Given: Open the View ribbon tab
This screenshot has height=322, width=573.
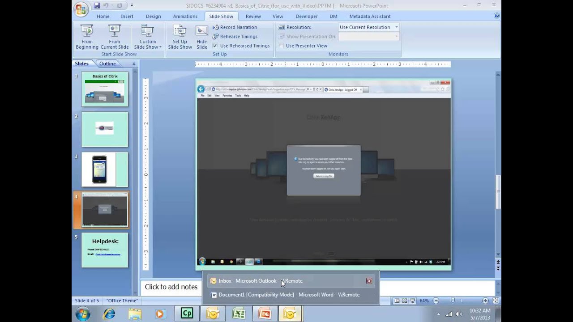Looking at the screenshot, I should point(278,17).
